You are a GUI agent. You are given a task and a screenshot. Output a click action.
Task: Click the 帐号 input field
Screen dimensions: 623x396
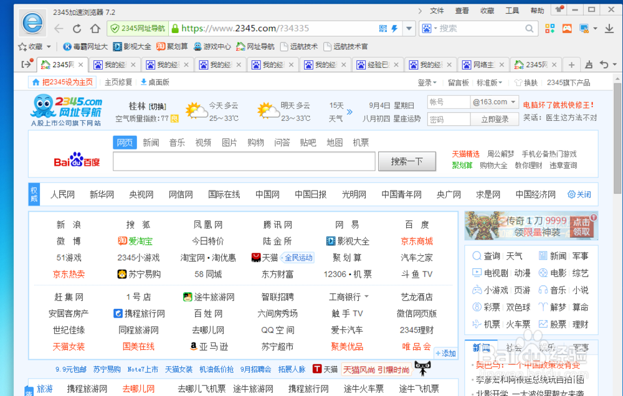point(449,102)
